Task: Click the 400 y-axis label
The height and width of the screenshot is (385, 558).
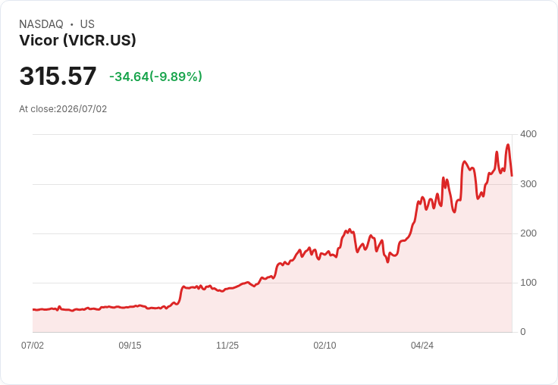Action: [x=528, y=134]
